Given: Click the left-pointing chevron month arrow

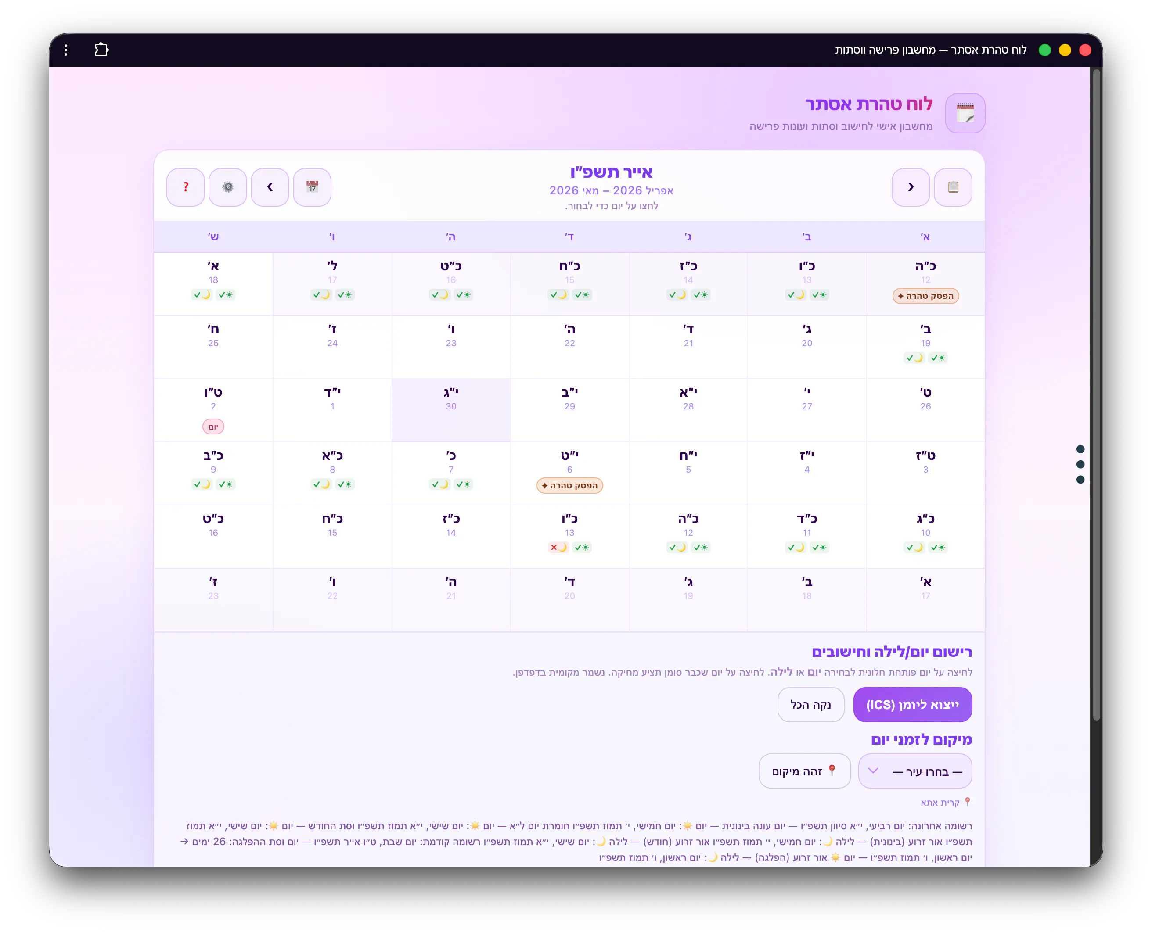Looking at the screenshot, I should tap(270, 187).
